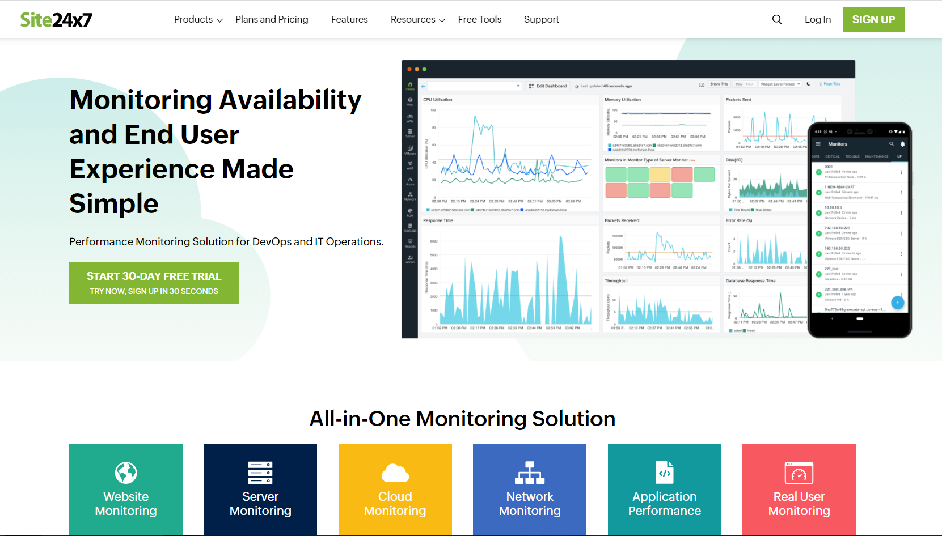
Task: Open the search magnifier icon
Action: [x=777, y=19]
